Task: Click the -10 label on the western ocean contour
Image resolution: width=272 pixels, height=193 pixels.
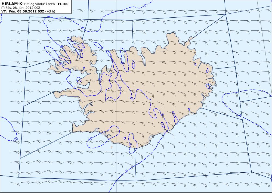Action: 15,139
